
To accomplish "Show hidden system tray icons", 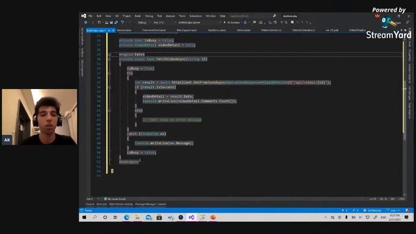I will point(326,217).
